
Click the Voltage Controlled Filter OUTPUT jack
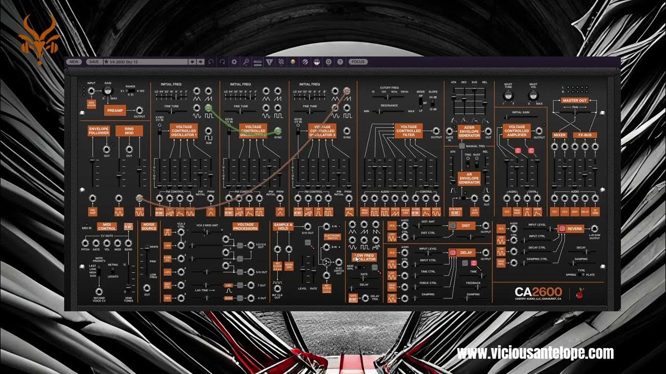coord(436,131)
